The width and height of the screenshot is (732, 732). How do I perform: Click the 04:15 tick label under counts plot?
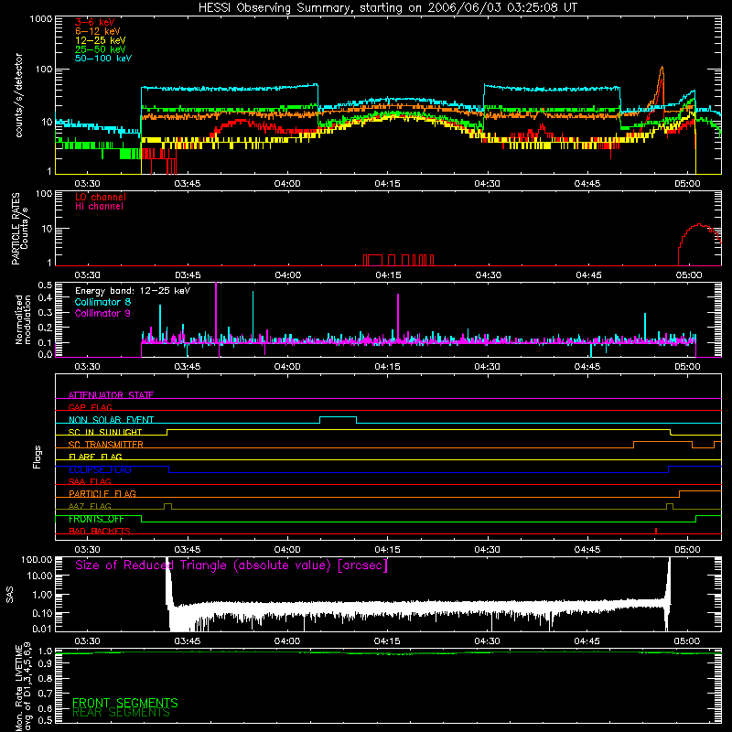[x=387, y=184]
